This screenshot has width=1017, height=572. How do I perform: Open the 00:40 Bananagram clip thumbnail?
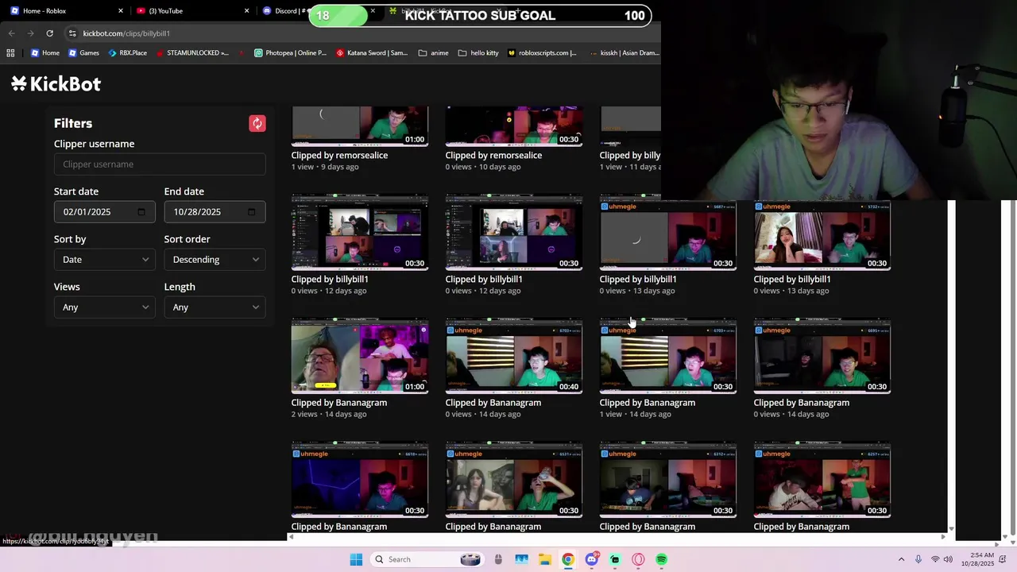[x=514, y=357]
